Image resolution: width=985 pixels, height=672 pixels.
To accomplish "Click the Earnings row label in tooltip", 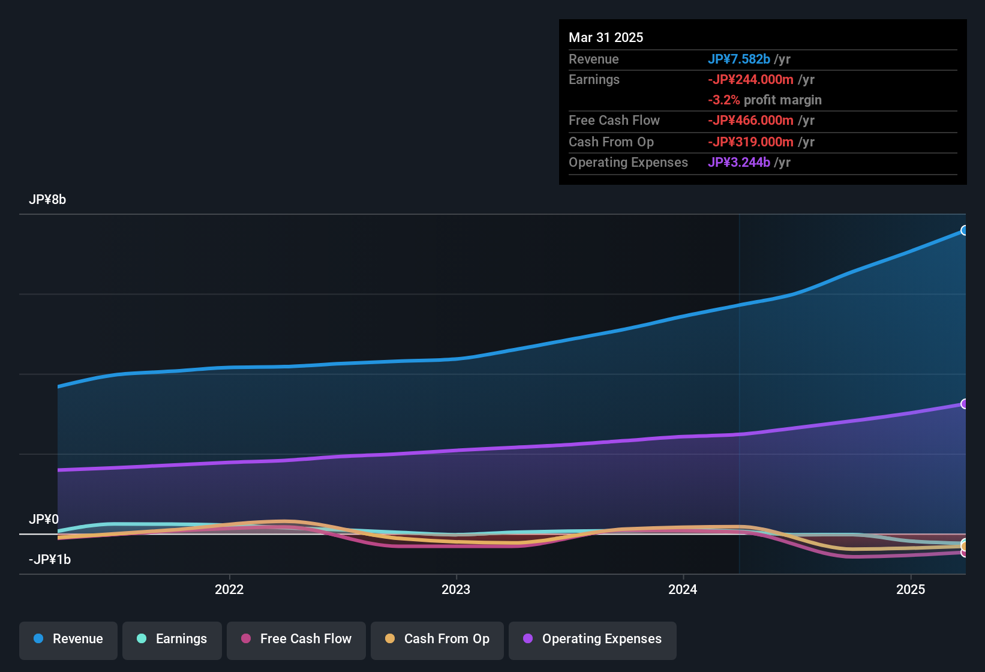I will [x=594, y=79].
